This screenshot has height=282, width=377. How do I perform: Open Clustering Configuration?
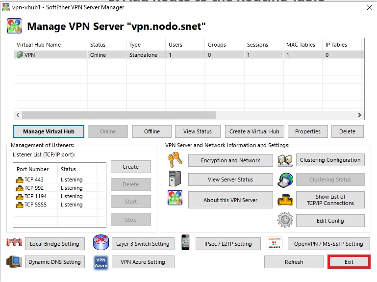pyautogui.click(x=330, y=160)
